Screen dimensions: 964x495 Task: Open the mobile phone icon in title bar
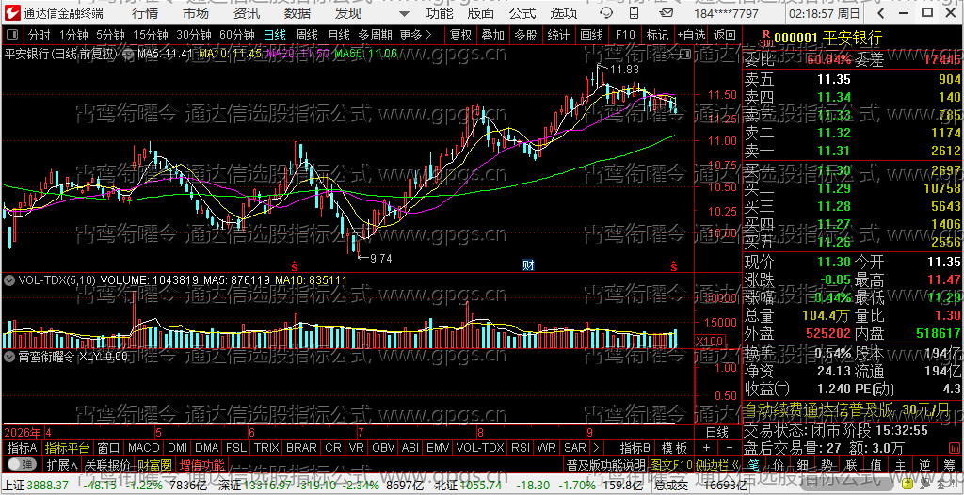coord(635,13)
